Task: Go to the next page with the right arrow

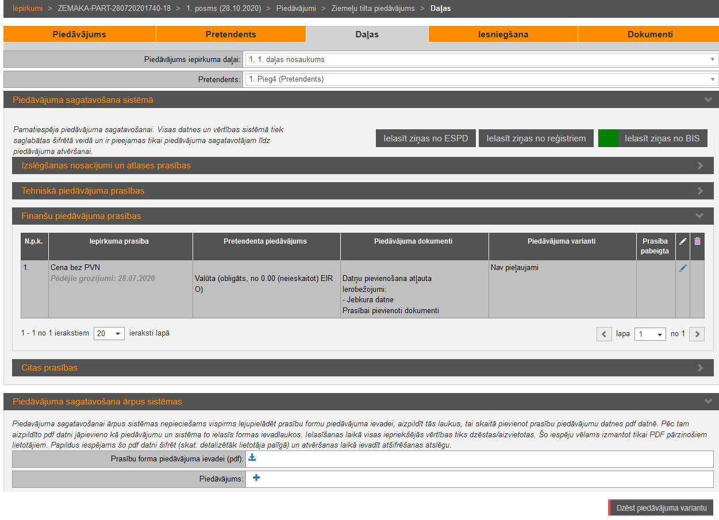Action: (697, 334)
